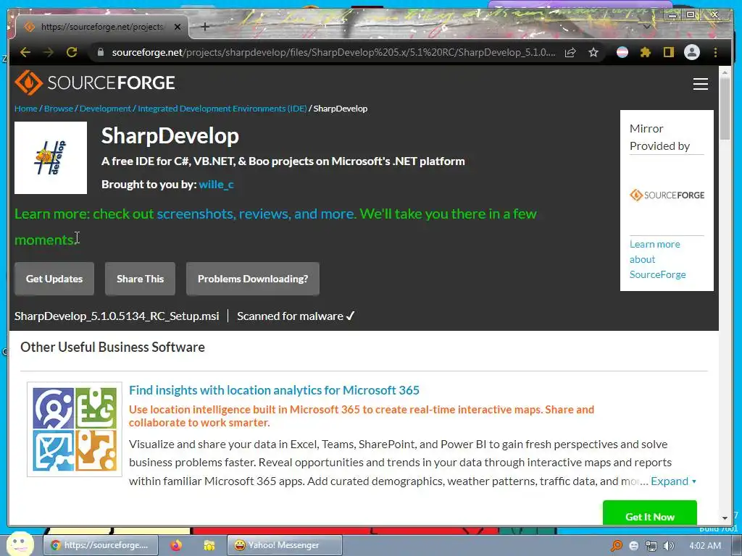Select the sourceforge.net projects tab
742x556 pixels.
click(101, 27)
